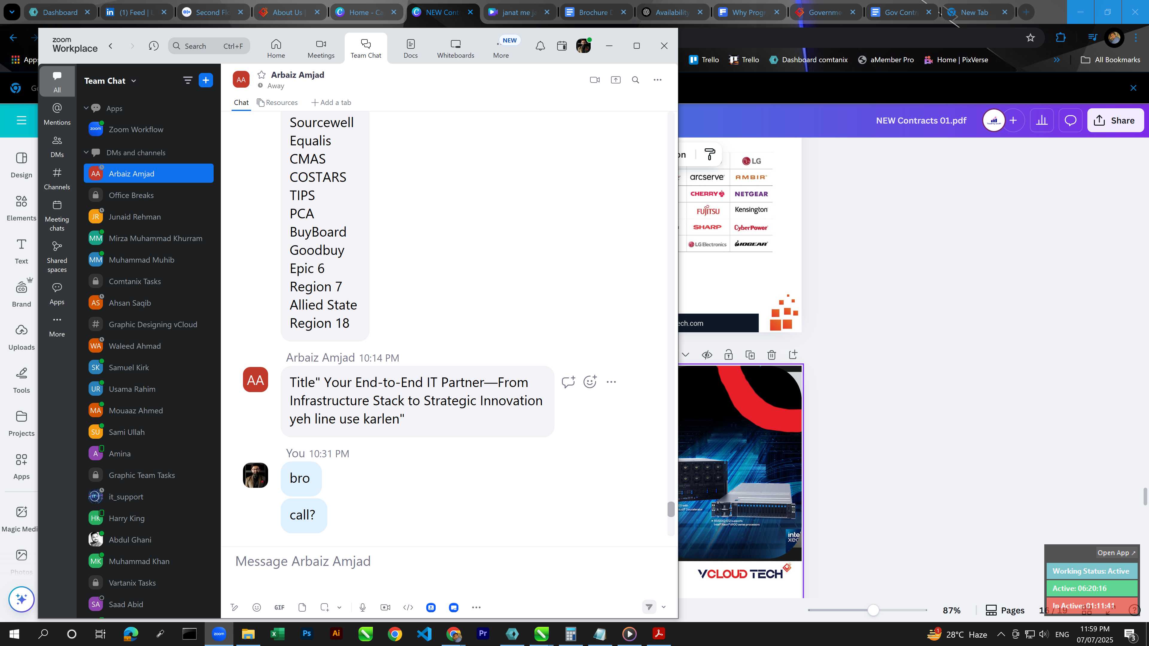
Task: Open Meeting chats in left rail
Action: point(57,216)
